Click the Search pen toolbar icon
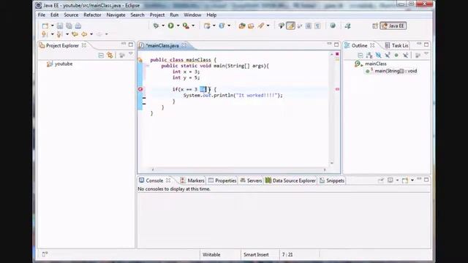The height and width of the screenshot is (263, 468). (261, 26)
